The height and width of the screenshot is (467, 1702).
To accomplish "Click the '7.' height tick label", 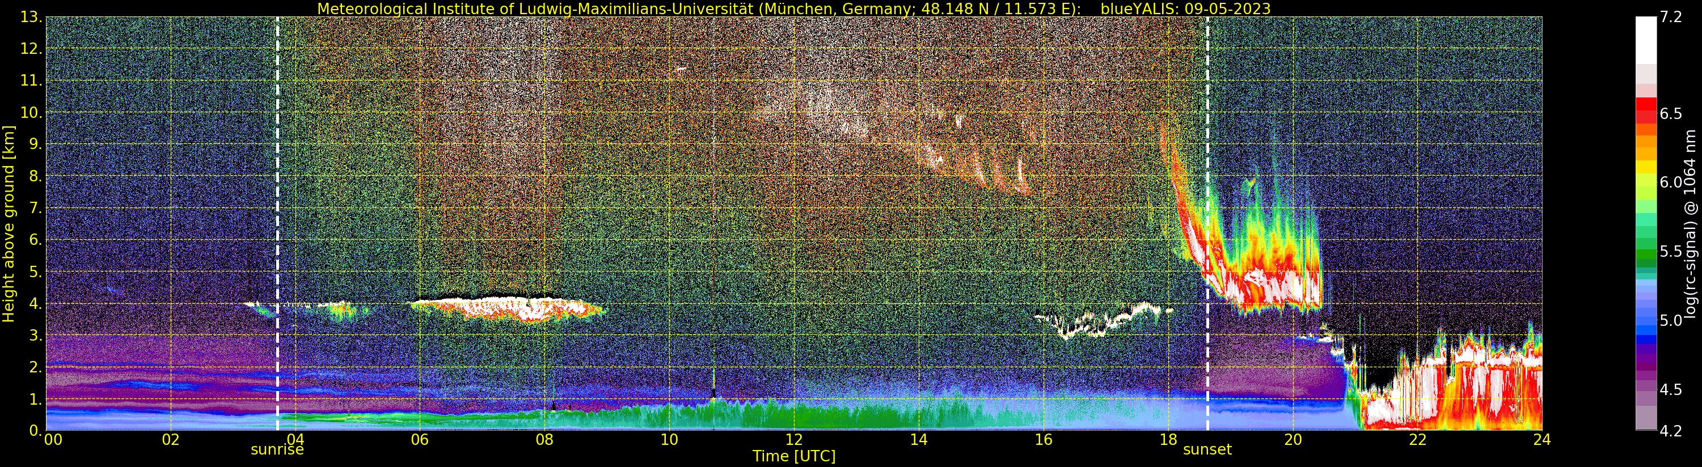I will (x=36, y=208).
